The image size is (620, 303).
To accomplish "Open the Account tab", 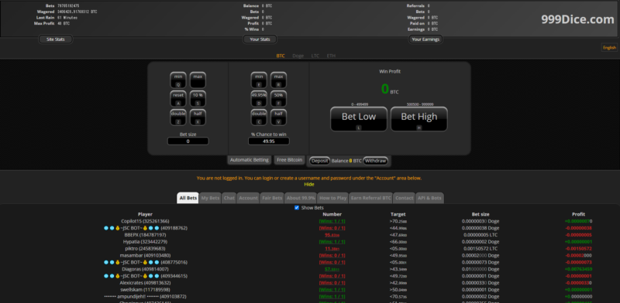I will click(x=248, y=198).
